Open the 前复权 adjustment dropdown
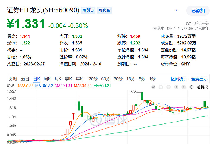 [202, 87]
